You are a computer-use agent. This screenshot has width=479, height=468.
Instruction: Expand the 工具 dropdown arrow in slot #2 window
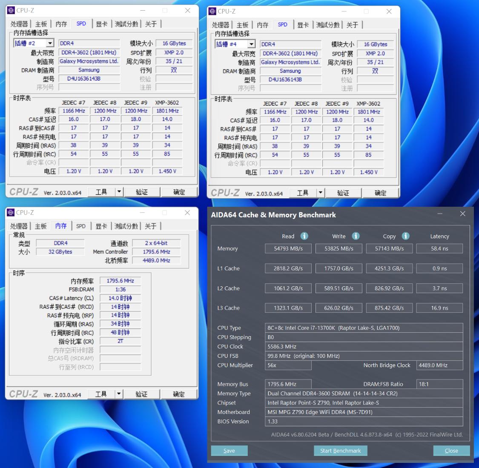(119, 191)
